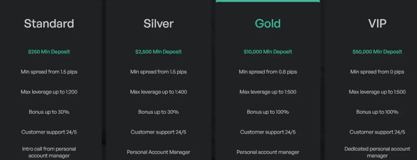
Task: Click Max leverage up to 1:400
Action: click(x=158, y=92)
